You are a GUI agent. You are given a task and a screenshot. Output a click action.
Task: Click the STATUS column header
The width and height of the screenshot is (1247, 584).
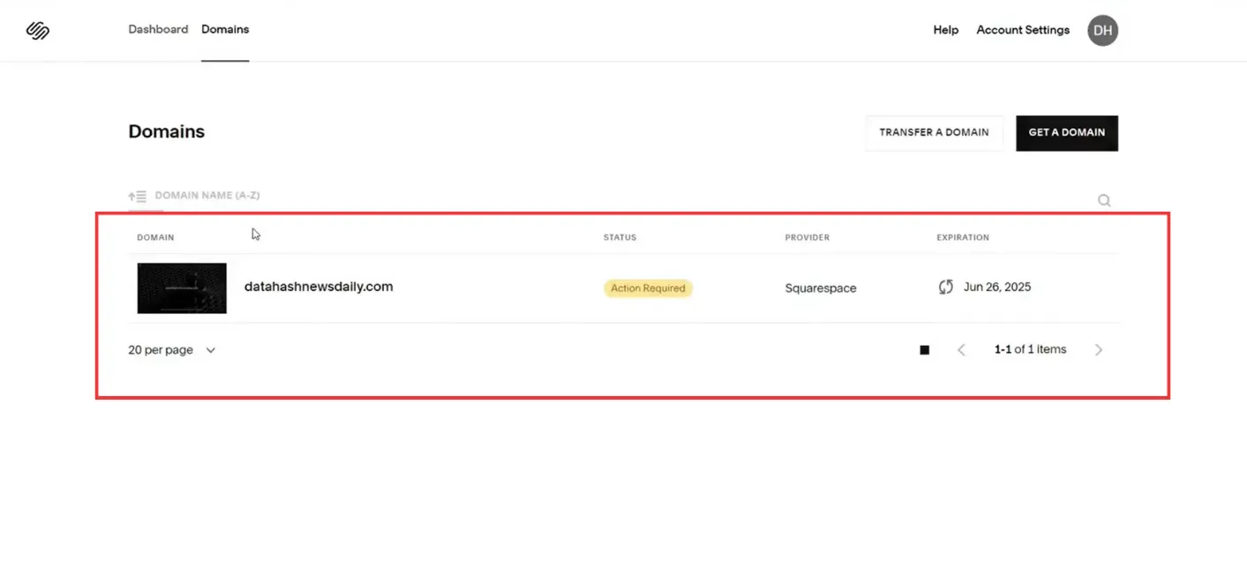tap(620, 237)
